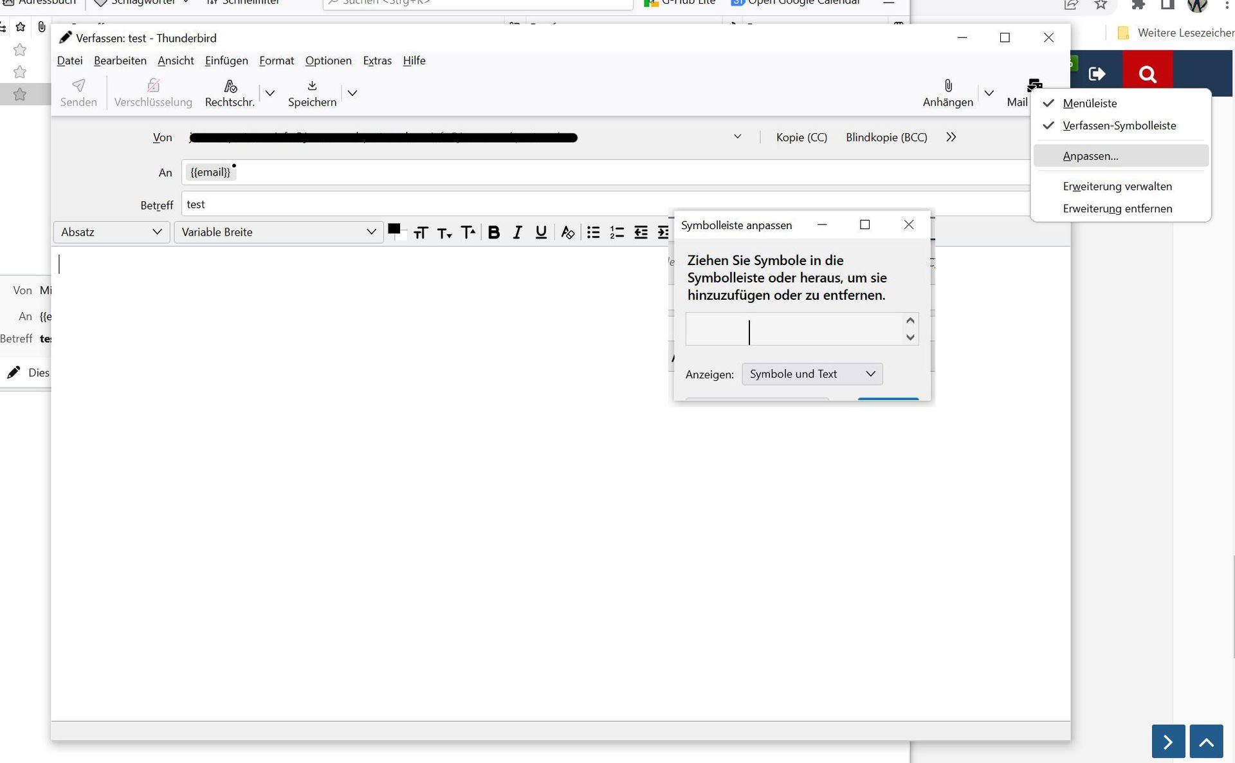The width and height of the screenshot is (1235, 763).
Task: Click the underline formatting icon
Action: click(541, 232)
